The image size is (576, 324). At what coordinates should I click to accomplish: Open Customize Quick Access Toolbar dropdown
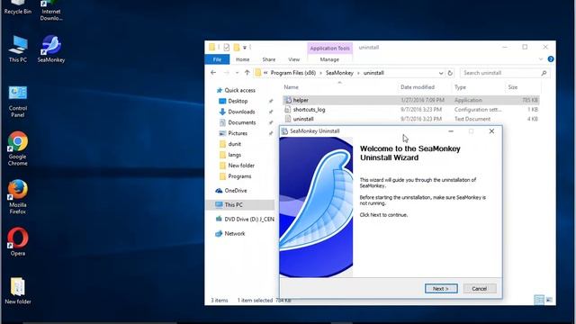coord(245,48)
